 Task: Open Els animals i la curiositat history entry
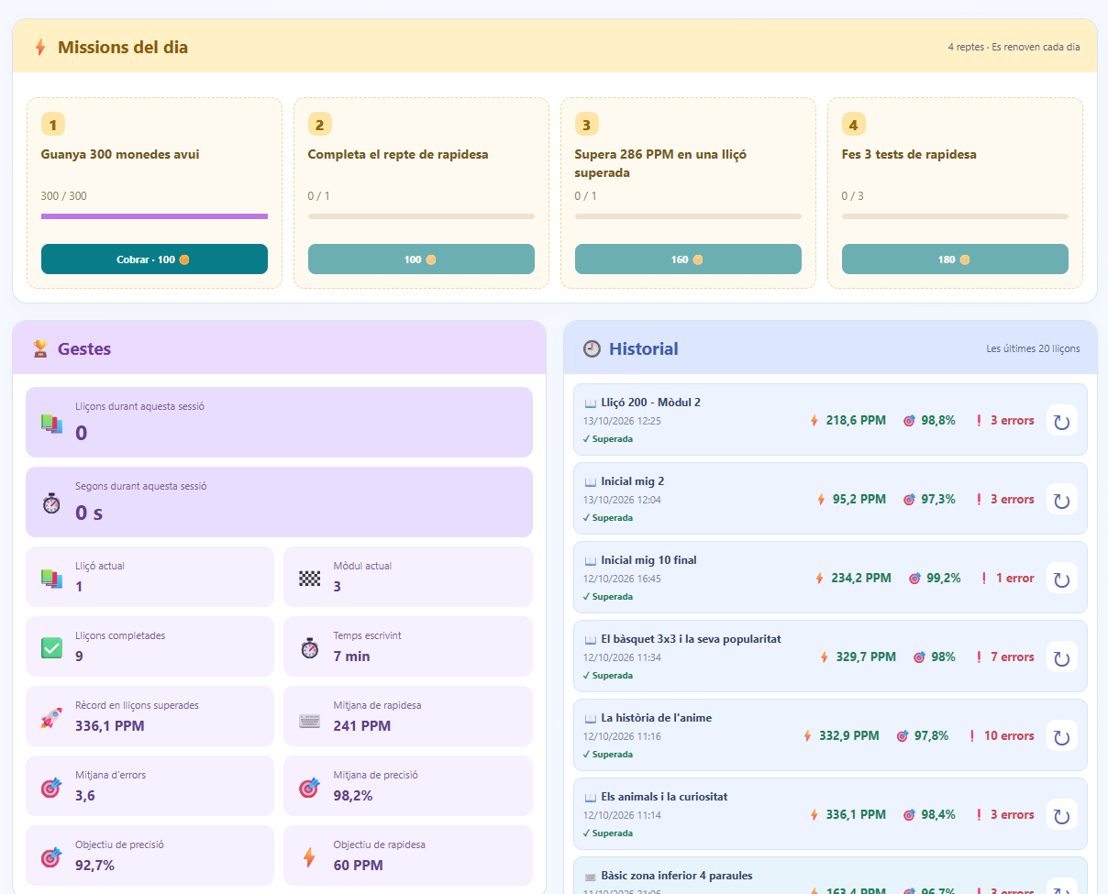pos(830,814)
